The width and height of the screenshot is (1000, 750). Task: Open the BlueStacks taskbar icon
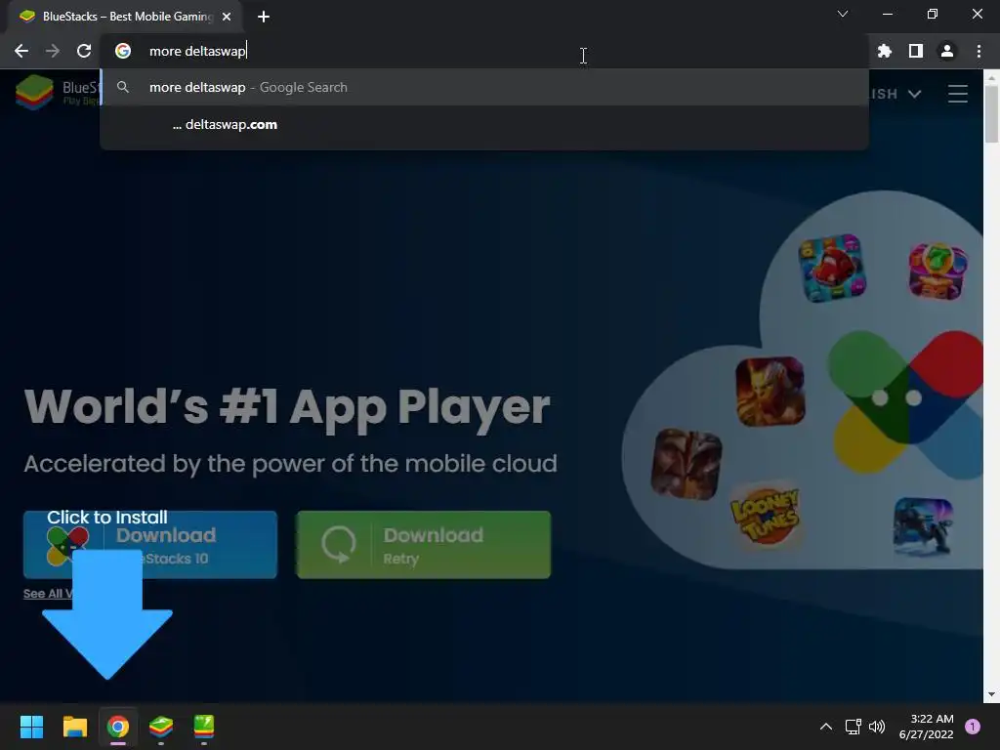pos(161,727)
